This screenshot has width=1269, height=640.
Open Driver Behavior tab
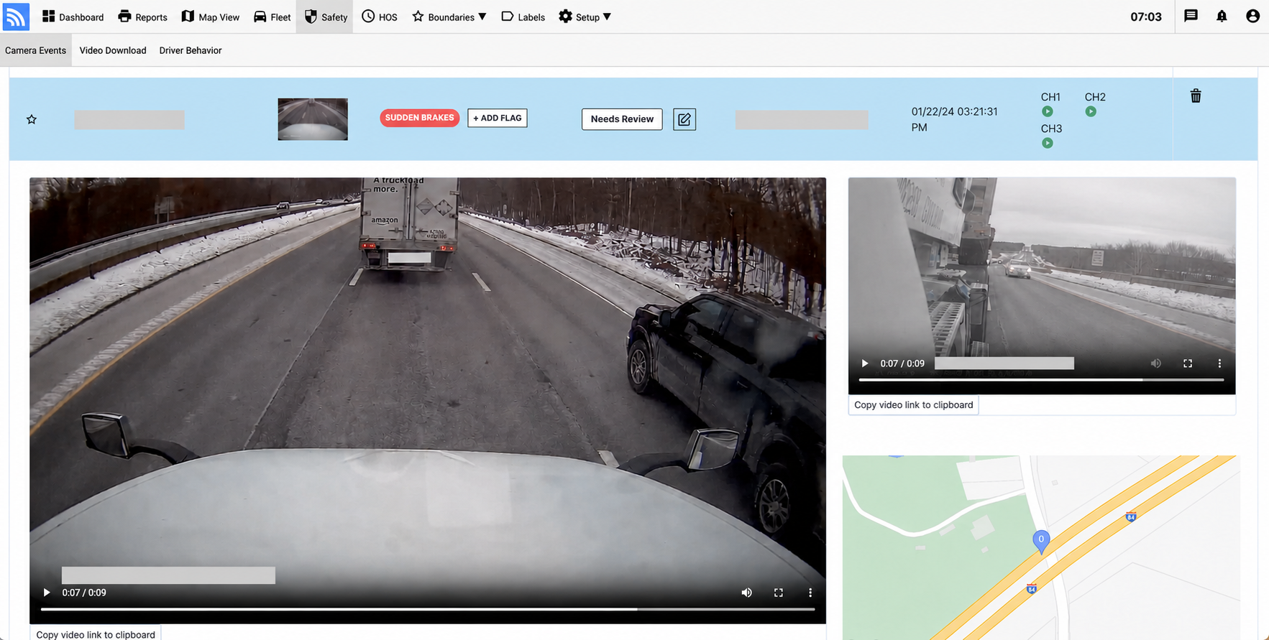point(191,50)
